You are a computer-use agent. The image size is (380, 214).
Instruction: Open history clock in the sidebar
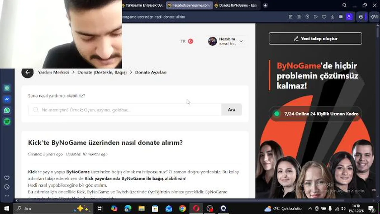[7, 187]
